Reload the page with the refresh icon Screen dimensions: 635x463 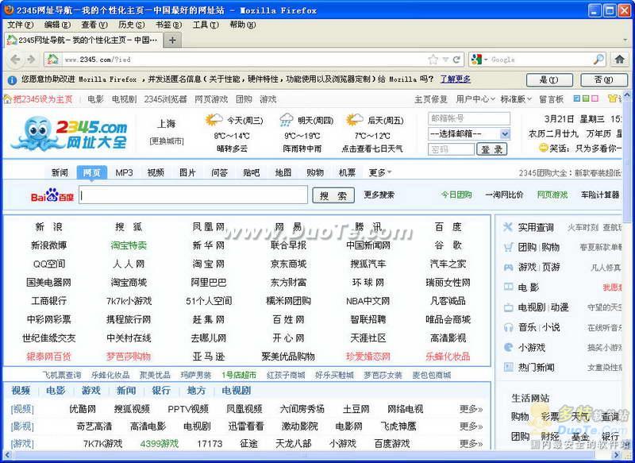pos(456,60)
